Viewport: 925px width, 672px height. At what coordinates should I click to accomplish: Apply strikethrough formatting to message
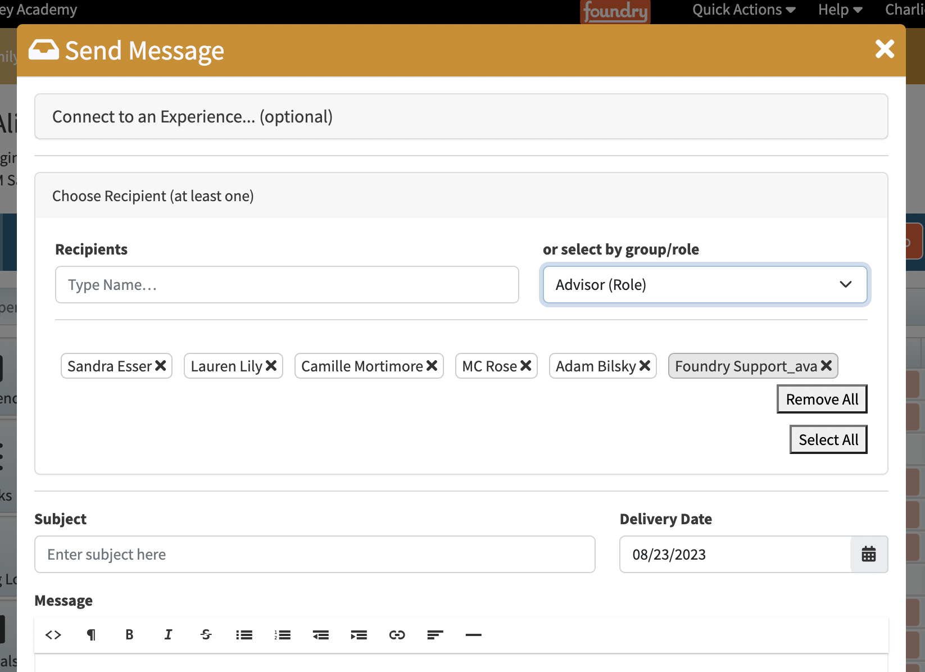pyautogui.click(x=206, y=635)
